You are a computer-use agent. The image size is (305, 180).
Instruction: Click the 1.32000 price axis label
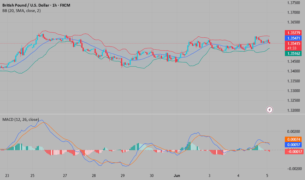coord(294,110)
